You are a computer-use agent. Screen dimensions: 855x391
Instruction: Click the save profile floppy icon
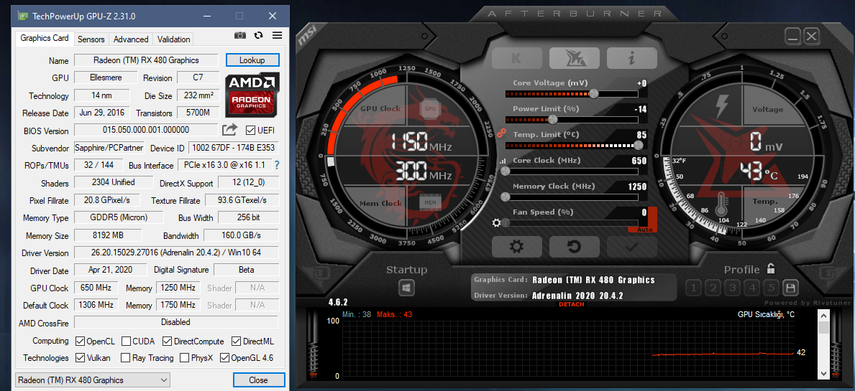[790, 288]
